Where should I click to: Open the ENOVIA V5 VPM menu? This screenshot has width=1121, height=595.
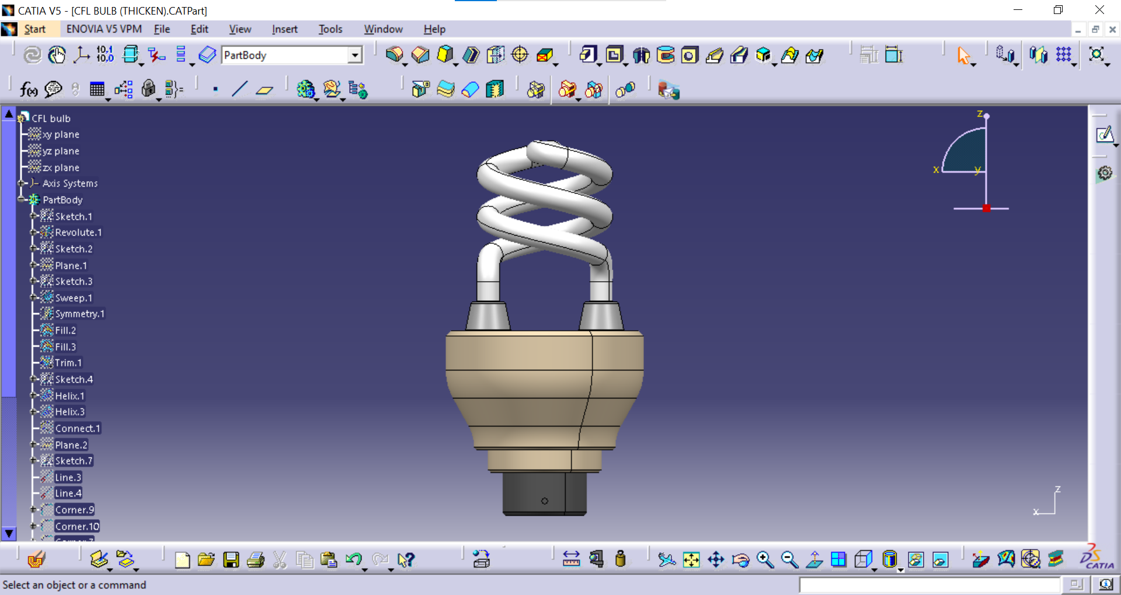(104, 29)
